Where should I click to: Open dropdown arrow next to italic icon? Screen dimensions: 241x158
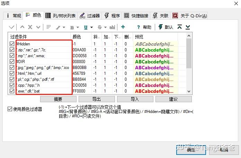point(64,27)
